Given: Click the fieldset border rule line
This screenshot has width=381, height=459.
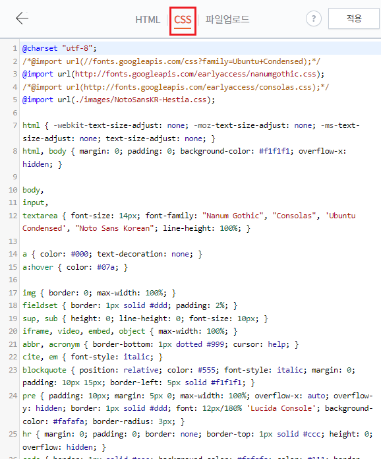Looking at the screenshot, I should 130,305.
